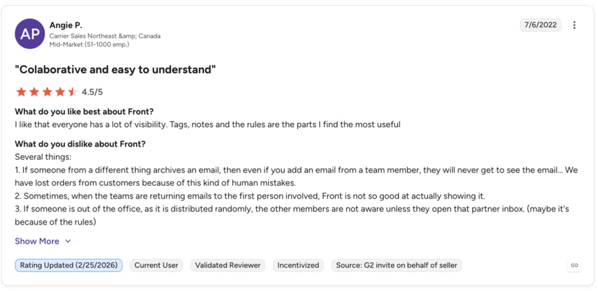598x291 pixels.
Task: Click the "What do you like best about Front?" heading
Action: [84, 112]
